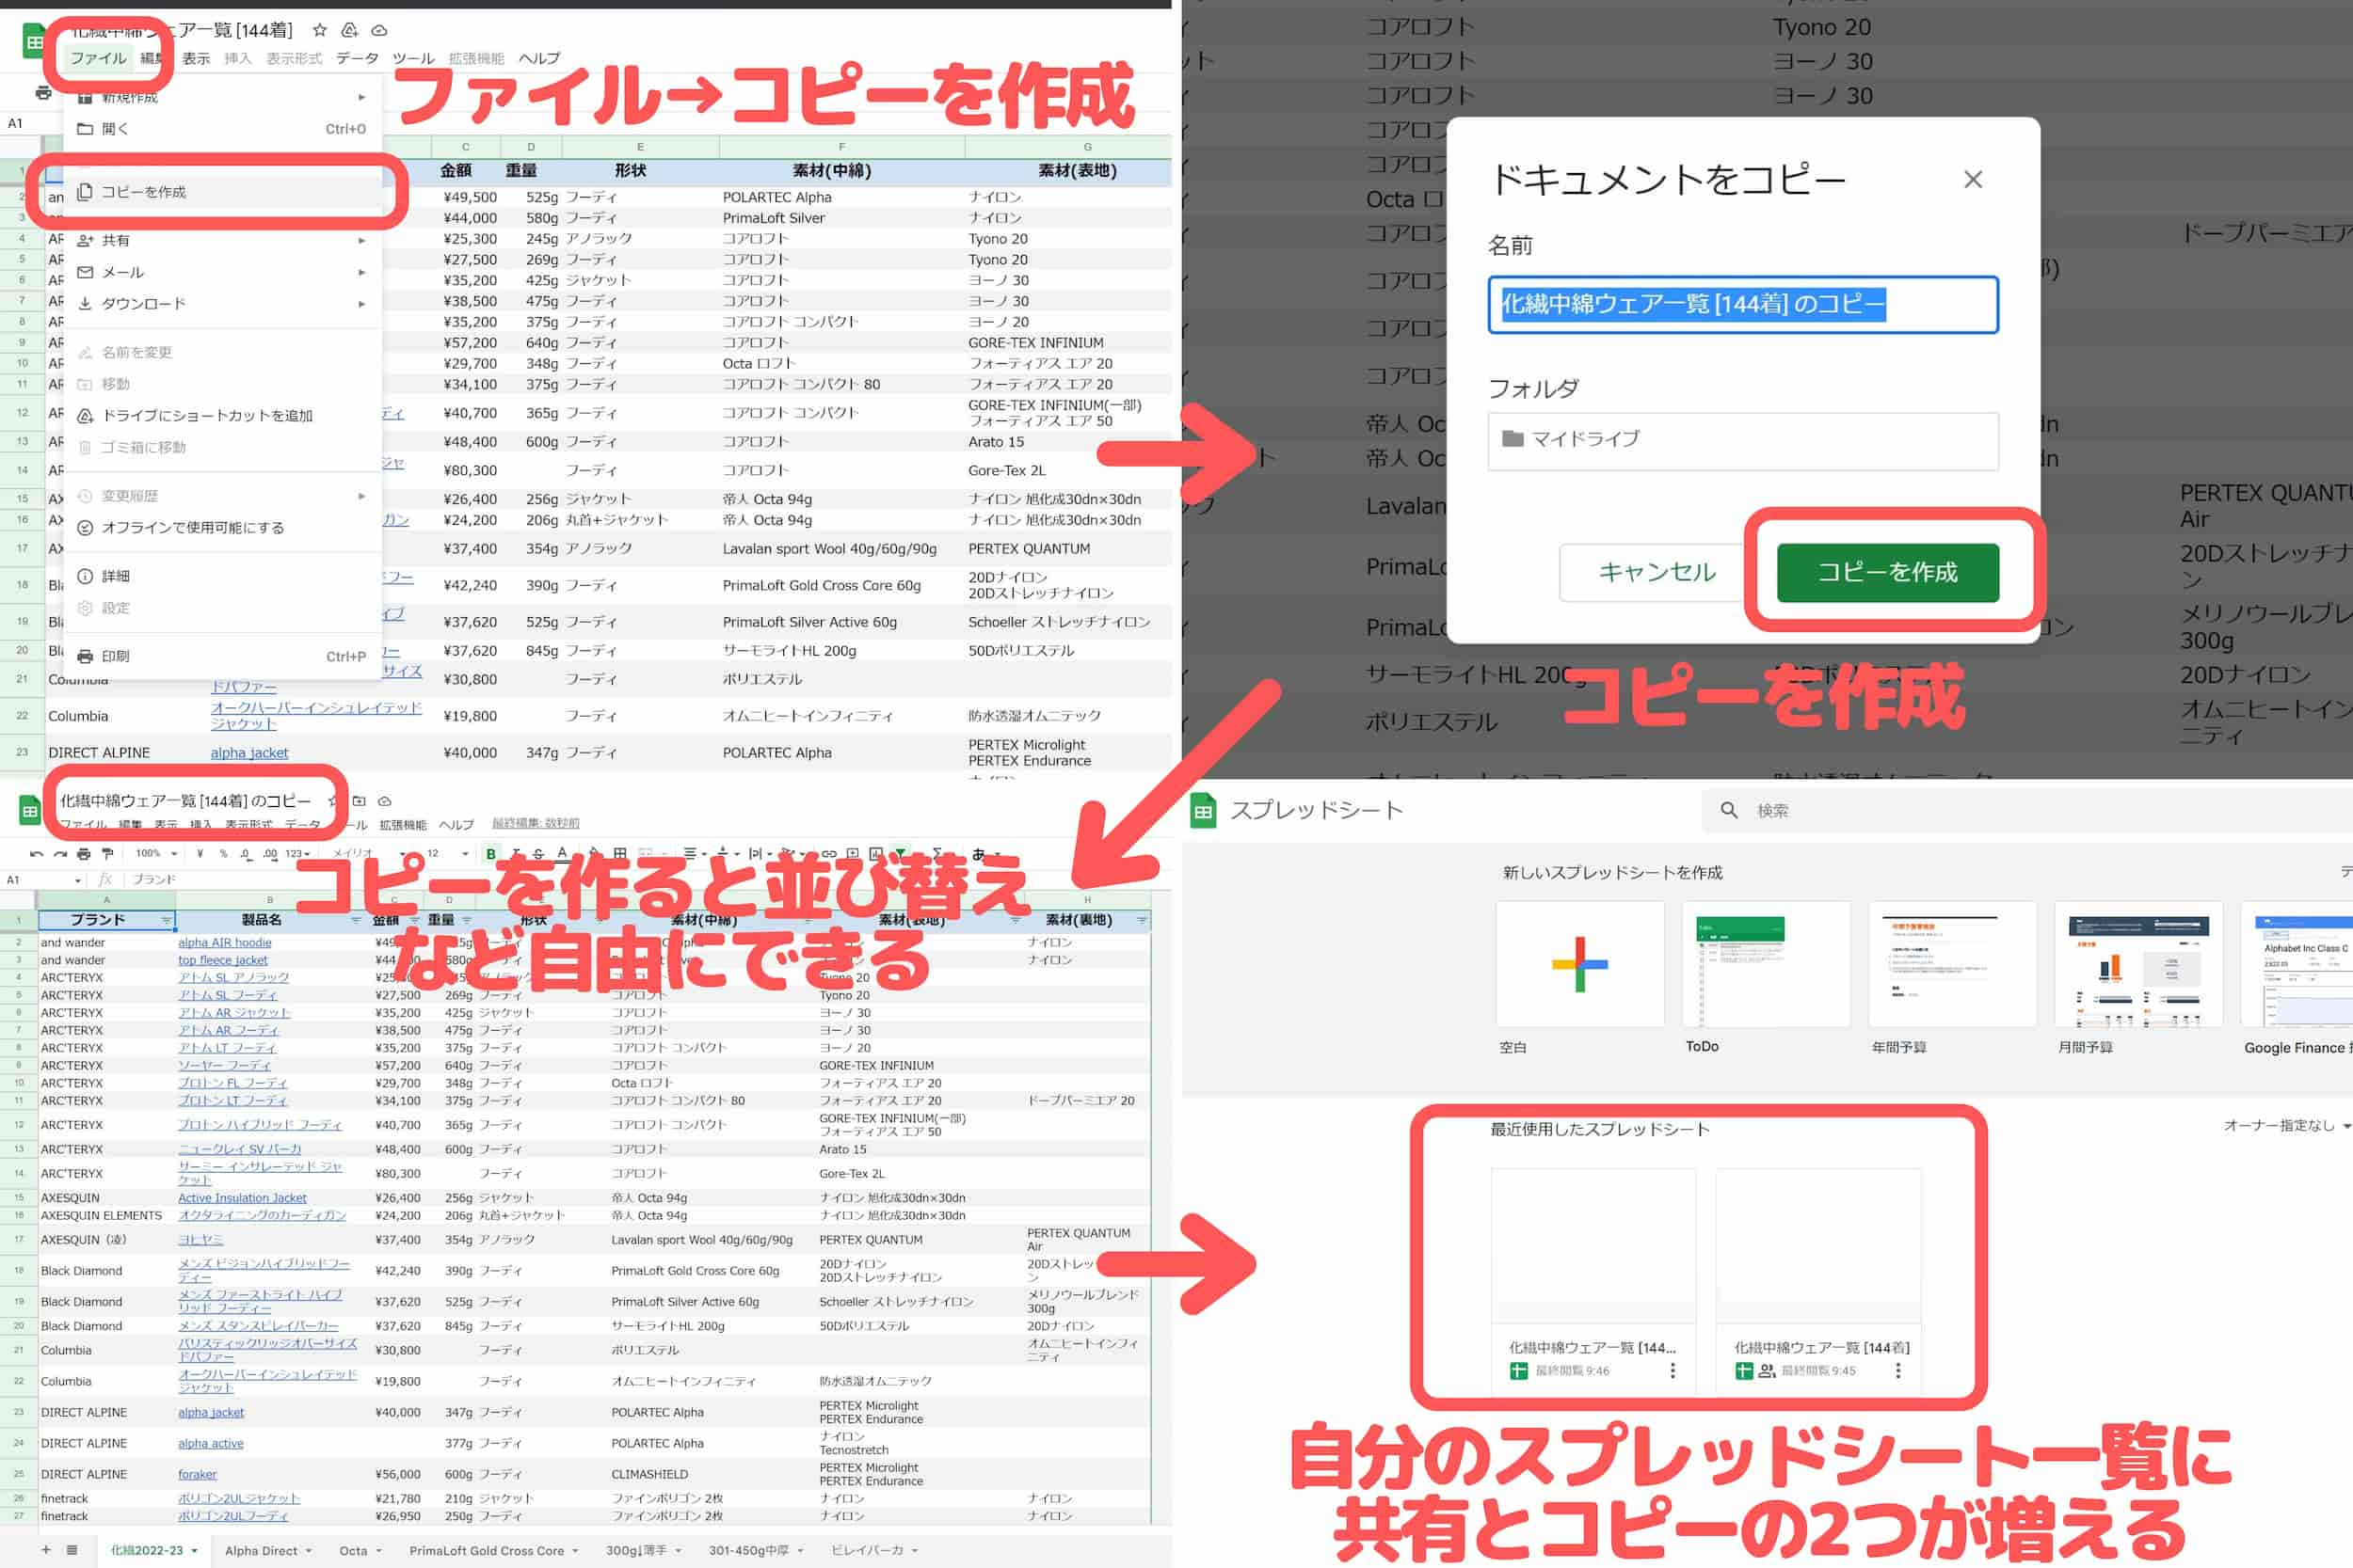Create a new 空白 blank spreadsheet
Viewport: 2353px width, 1568px height.
click(1579, 964)
